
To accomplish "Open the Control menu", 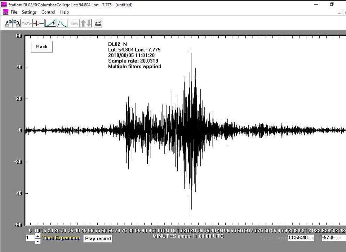I will [x=48, y=12].
